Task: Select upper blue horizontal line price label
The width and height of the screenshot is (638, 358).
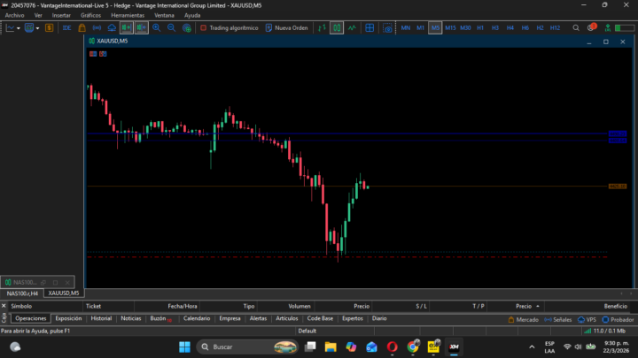Action: (618, 133)
